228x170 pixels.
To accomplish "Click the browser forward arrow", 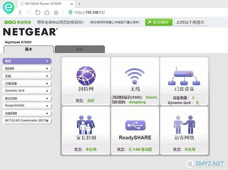I will (x=28, y=12).
